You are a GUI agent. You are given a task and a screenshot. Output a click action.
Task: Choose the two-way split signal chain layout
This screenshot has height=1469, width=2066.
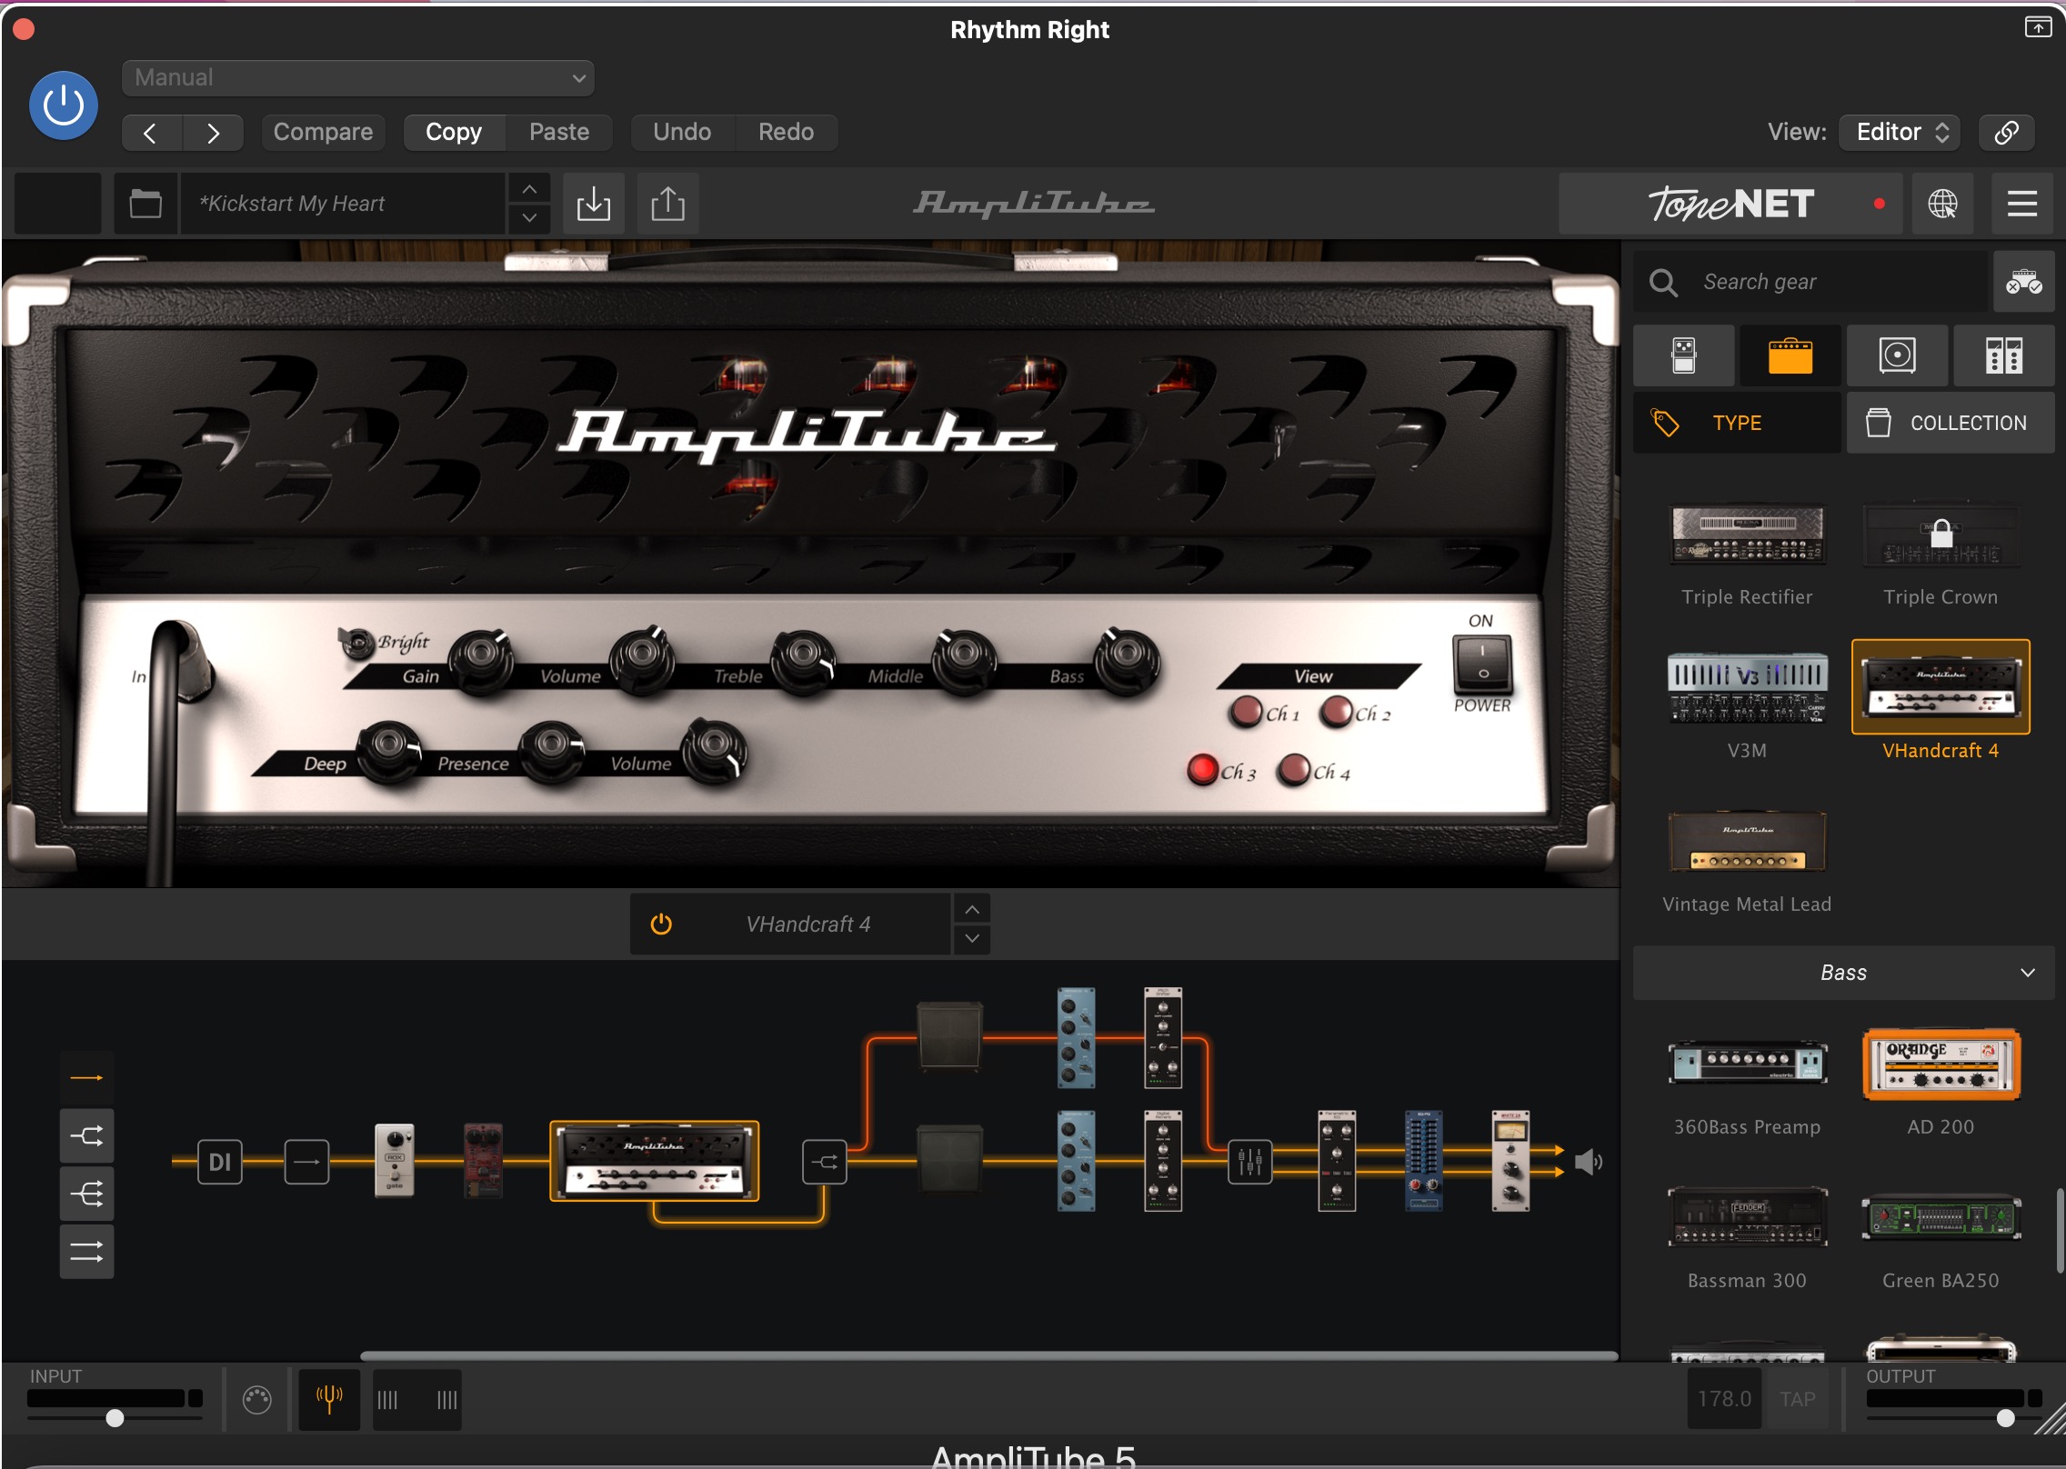pyautogui.click(x=87, y=1136)
